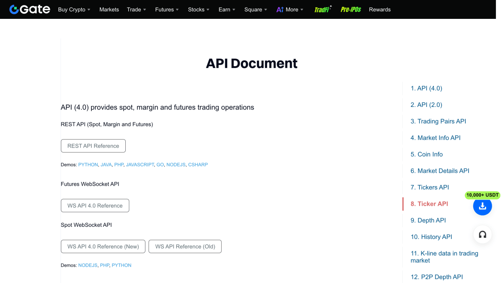The width and height of the screenshot is (503, 283).
Task: Open the Pre-IPOs promo icon
Action: coord(351,9)
